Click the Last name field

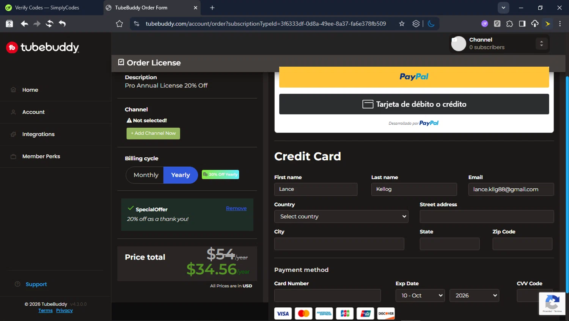(x=414, y=189)
